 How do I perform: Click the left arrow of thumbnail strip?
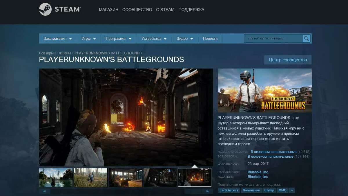(x=44, y=191)
